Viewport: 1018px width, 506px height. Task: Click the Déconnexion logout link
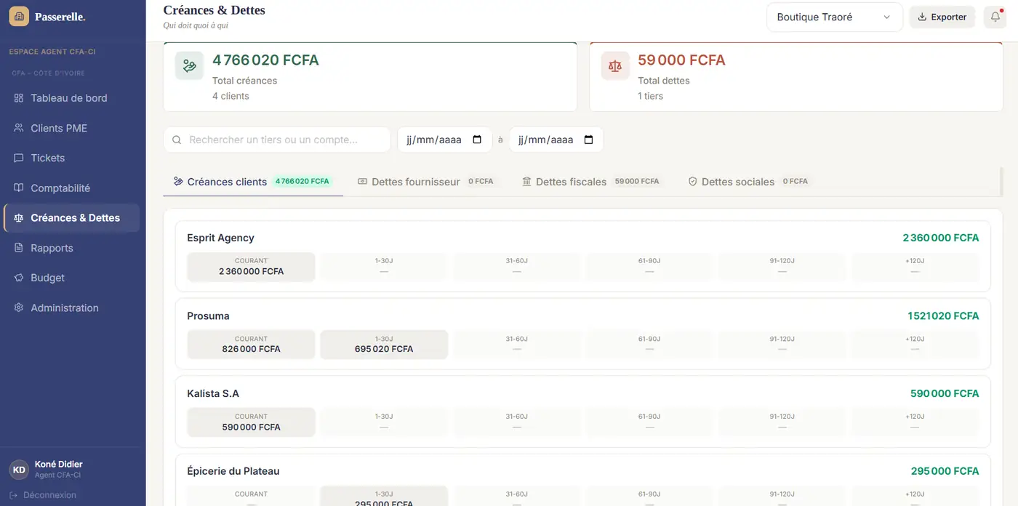coord(43,495)
